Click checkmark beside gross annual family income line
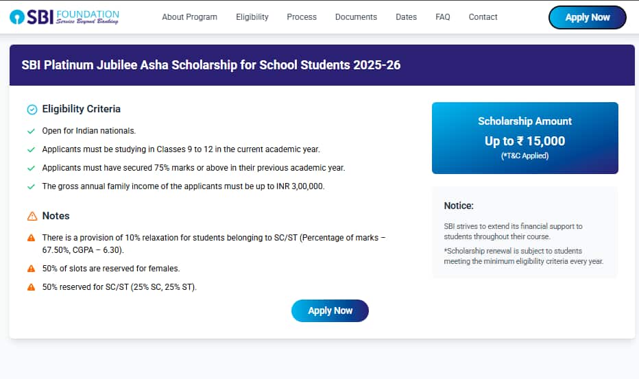Screen dimensions: 639x379 pyautogui.click(x=31, y=186)
